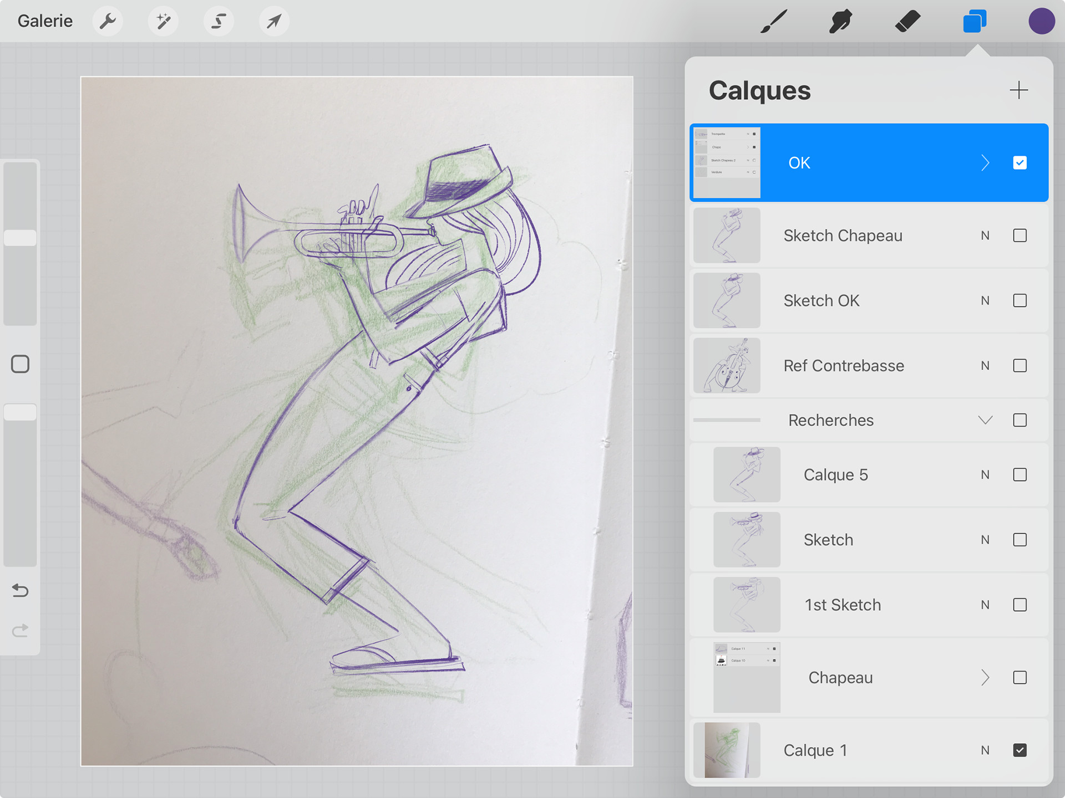Select the Brush paint tool
1065x798 pixels.
(774, 21)
